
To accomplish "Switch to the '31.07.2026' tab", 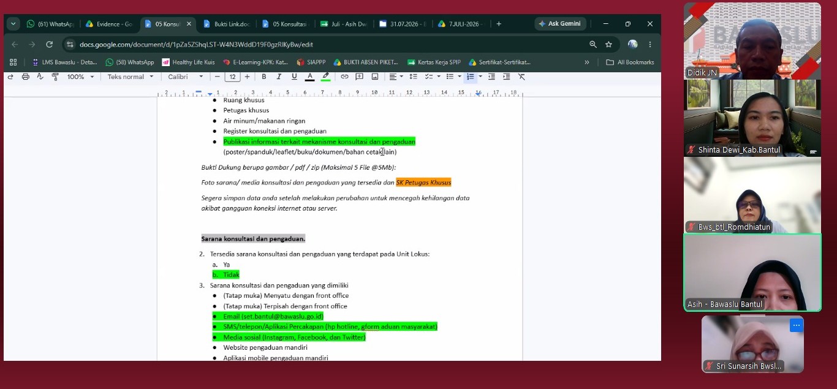I will pyautogui.click(x=403, y=24).
